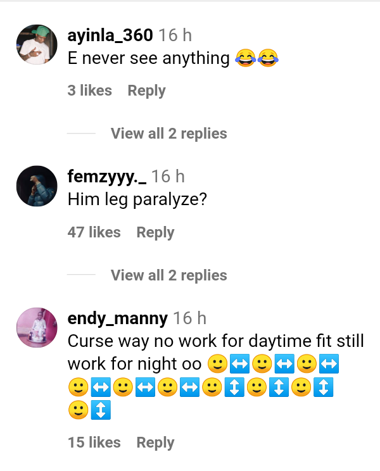Image resolution: width=380 pixels, height=471 pixels.
Task: Click the "Him leg paralyze?" comment text
Action: tap(137, 200)
